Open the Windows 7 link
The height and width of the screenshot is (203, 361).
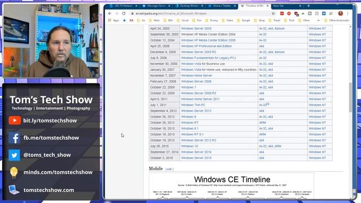click(188, 87)
